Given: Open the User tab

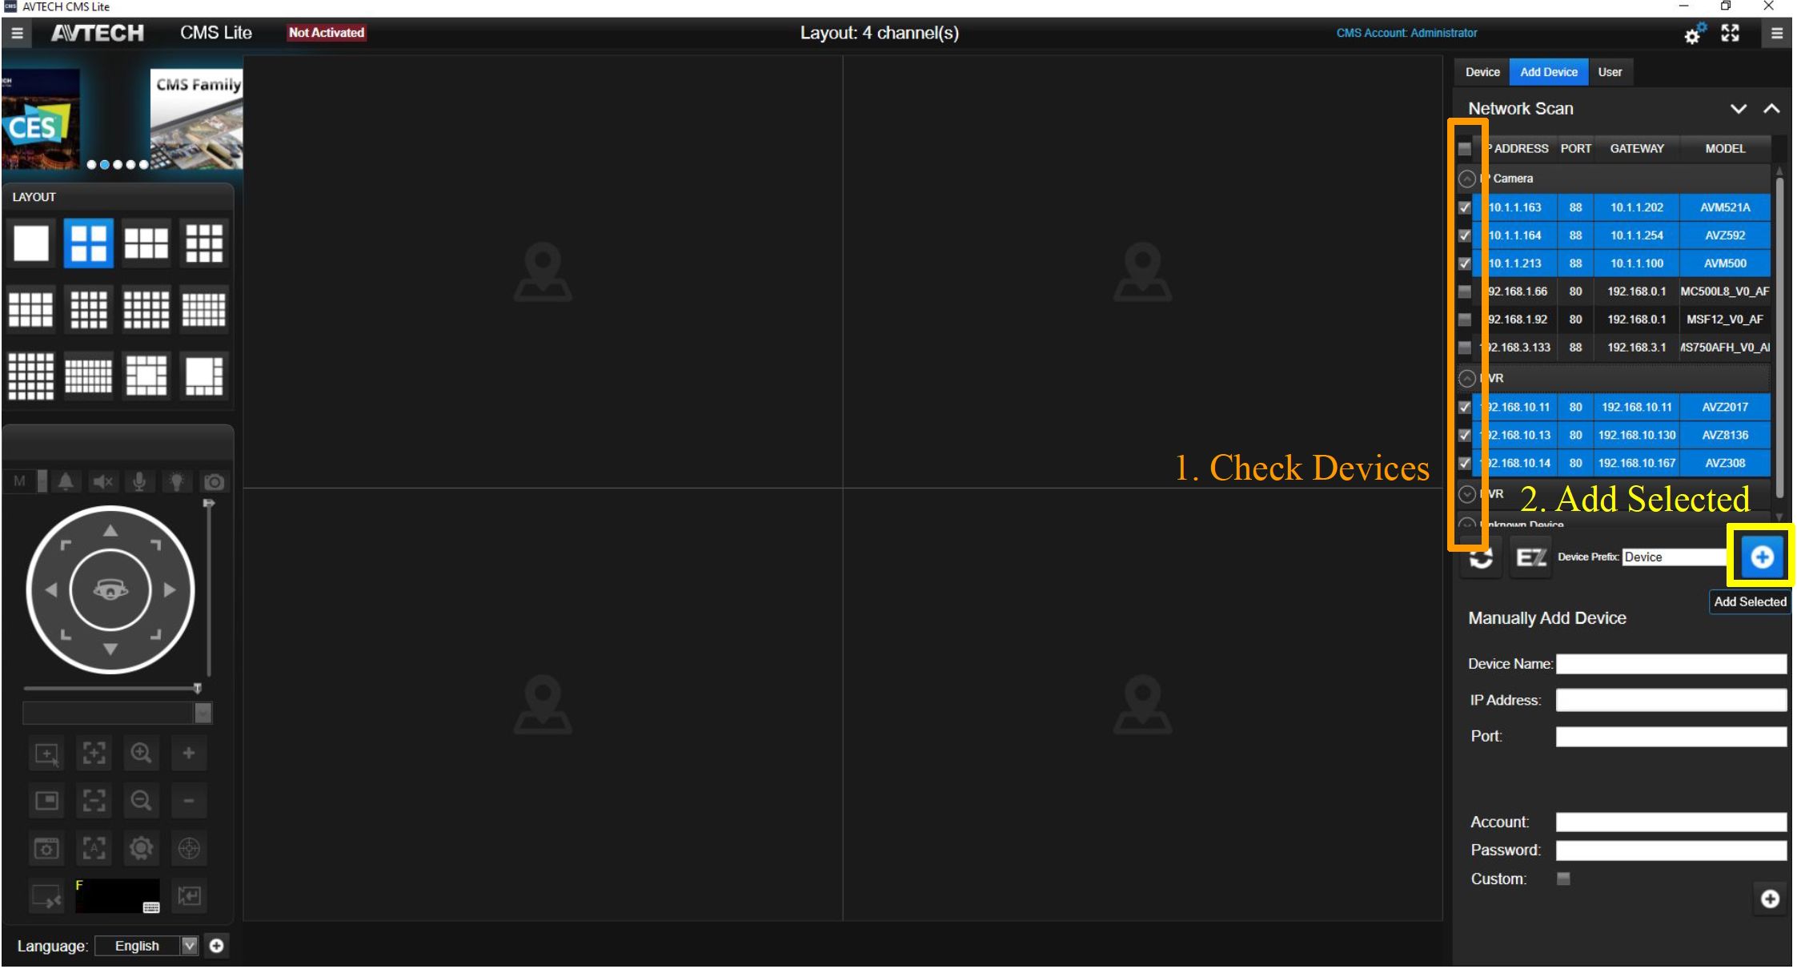Looking at the screenshot, I should (1610, 72).
